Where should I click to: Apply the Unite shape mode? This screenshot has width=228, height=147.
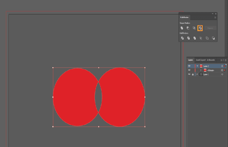click(182, 28)
